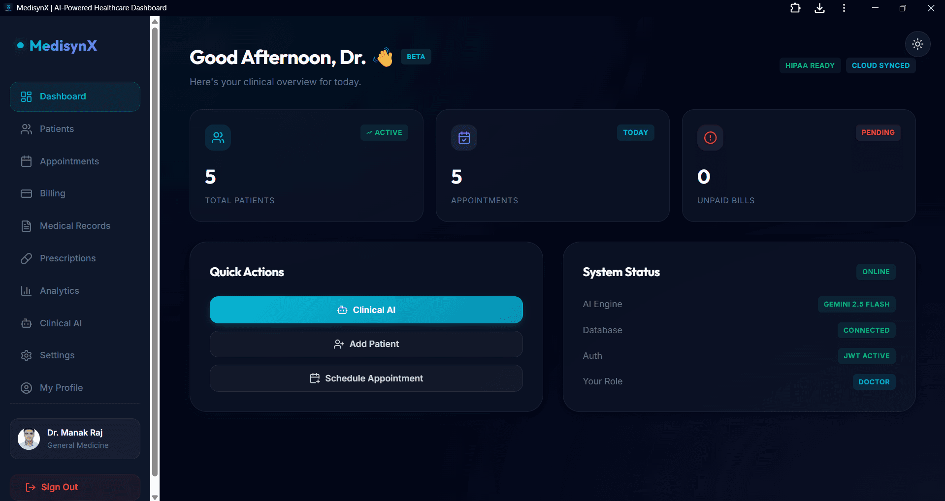Click the Clinical AI quick action button
The height and width of the screenshot is (501, 945).
366,310
